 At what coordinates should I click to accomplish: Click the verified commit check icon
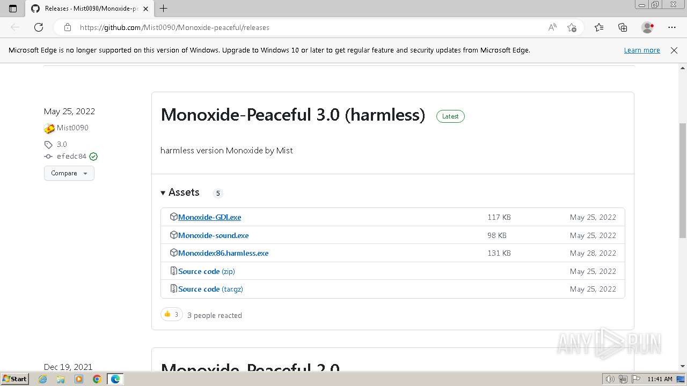point(93,157)
